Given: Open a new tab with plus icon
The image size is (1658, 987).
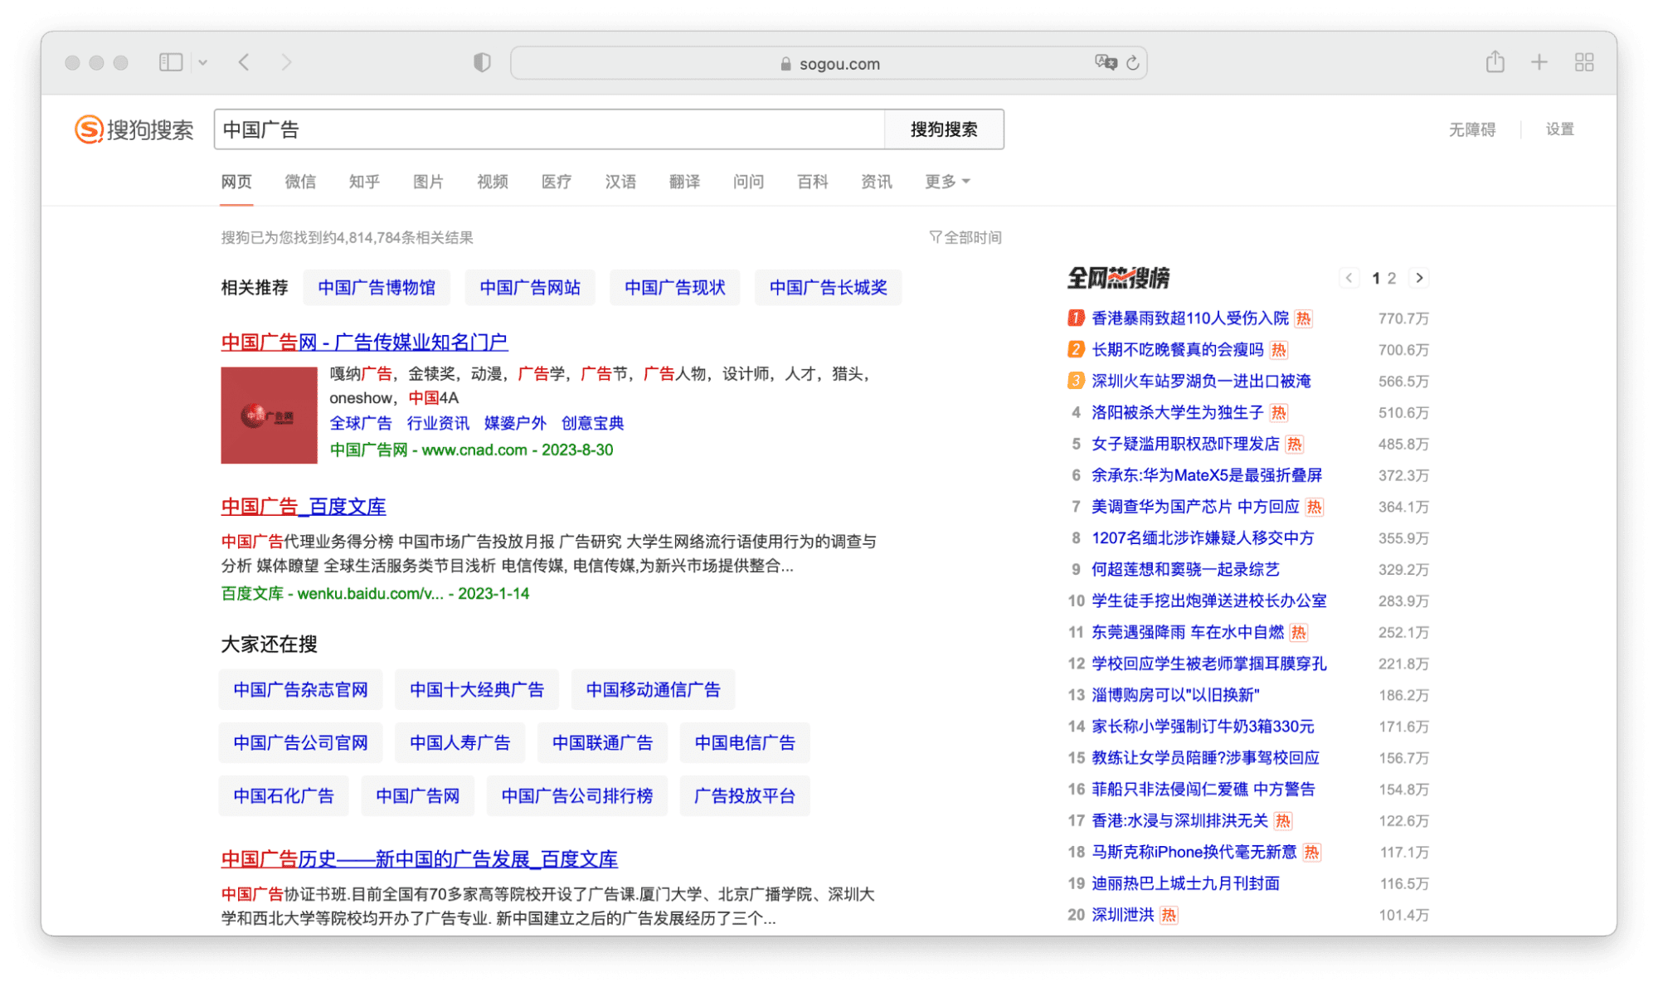Looking at the screenshot, I should click(1539, 62).
